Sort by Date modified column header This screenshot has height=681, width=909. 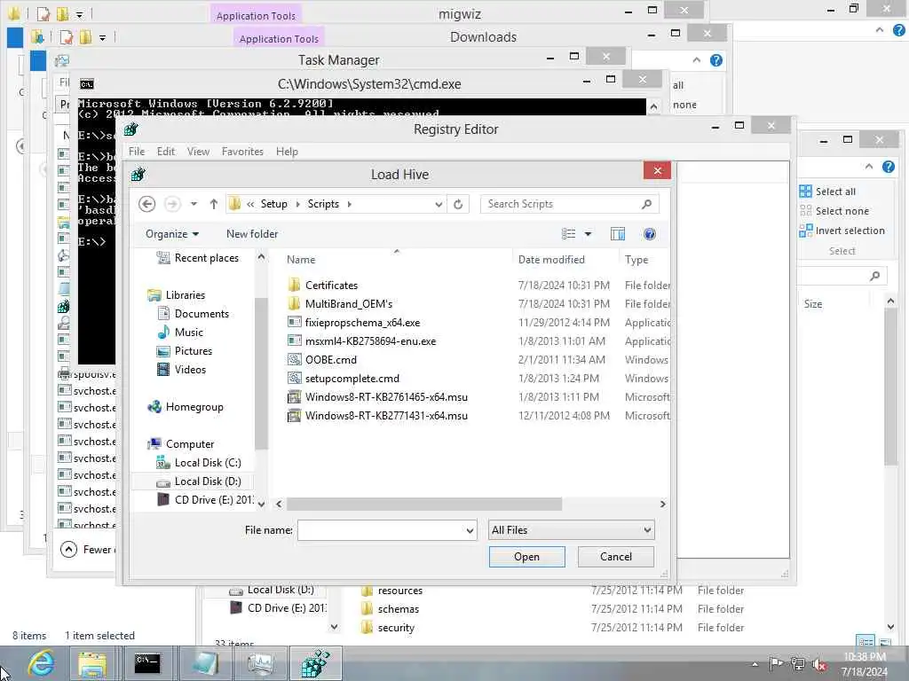click(x=551, y=260)
